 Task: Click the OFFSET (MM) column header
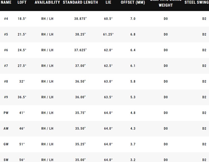point(133,2)
